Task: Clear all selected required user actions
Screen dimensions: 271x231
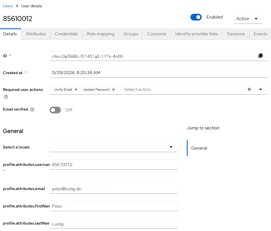Action: (x=249, y=89)
